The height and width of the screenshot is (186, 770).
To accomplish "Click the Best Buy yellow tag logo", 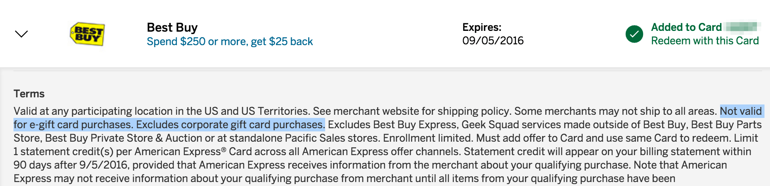I will (87, 34).
